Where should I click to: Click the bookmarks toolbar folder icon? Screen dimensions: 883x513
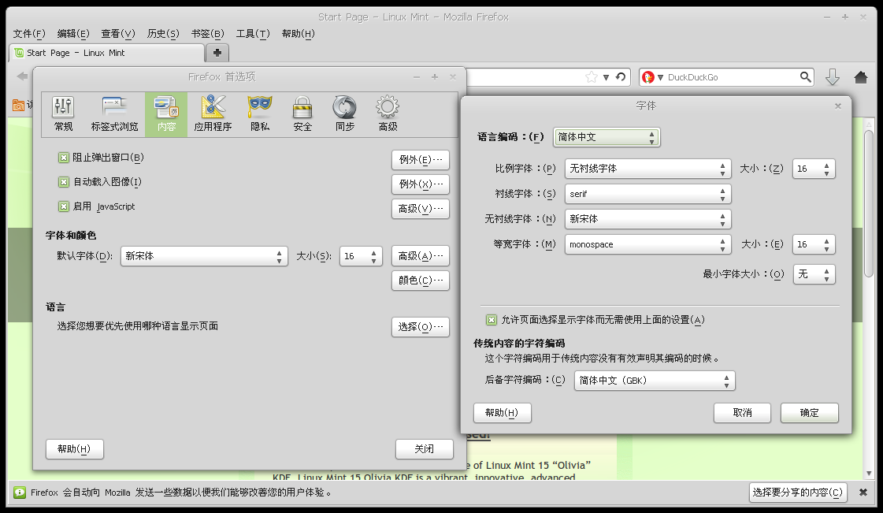click(x=19, y=105)
